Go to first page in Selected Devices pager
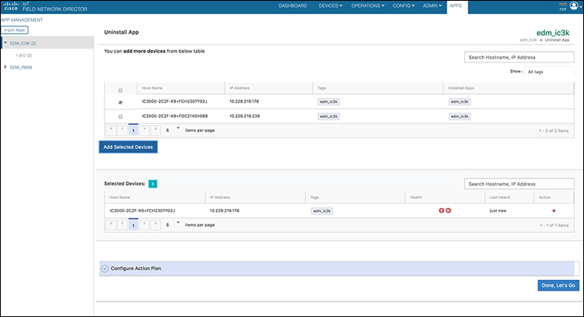 coord(111,224)
